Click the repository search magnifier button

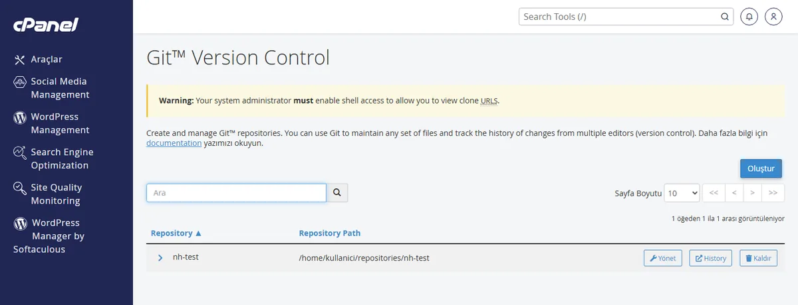coord(337,192)
